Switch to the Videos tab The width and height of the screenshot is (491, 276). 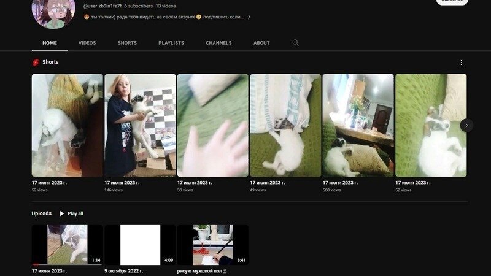[87, 43]
